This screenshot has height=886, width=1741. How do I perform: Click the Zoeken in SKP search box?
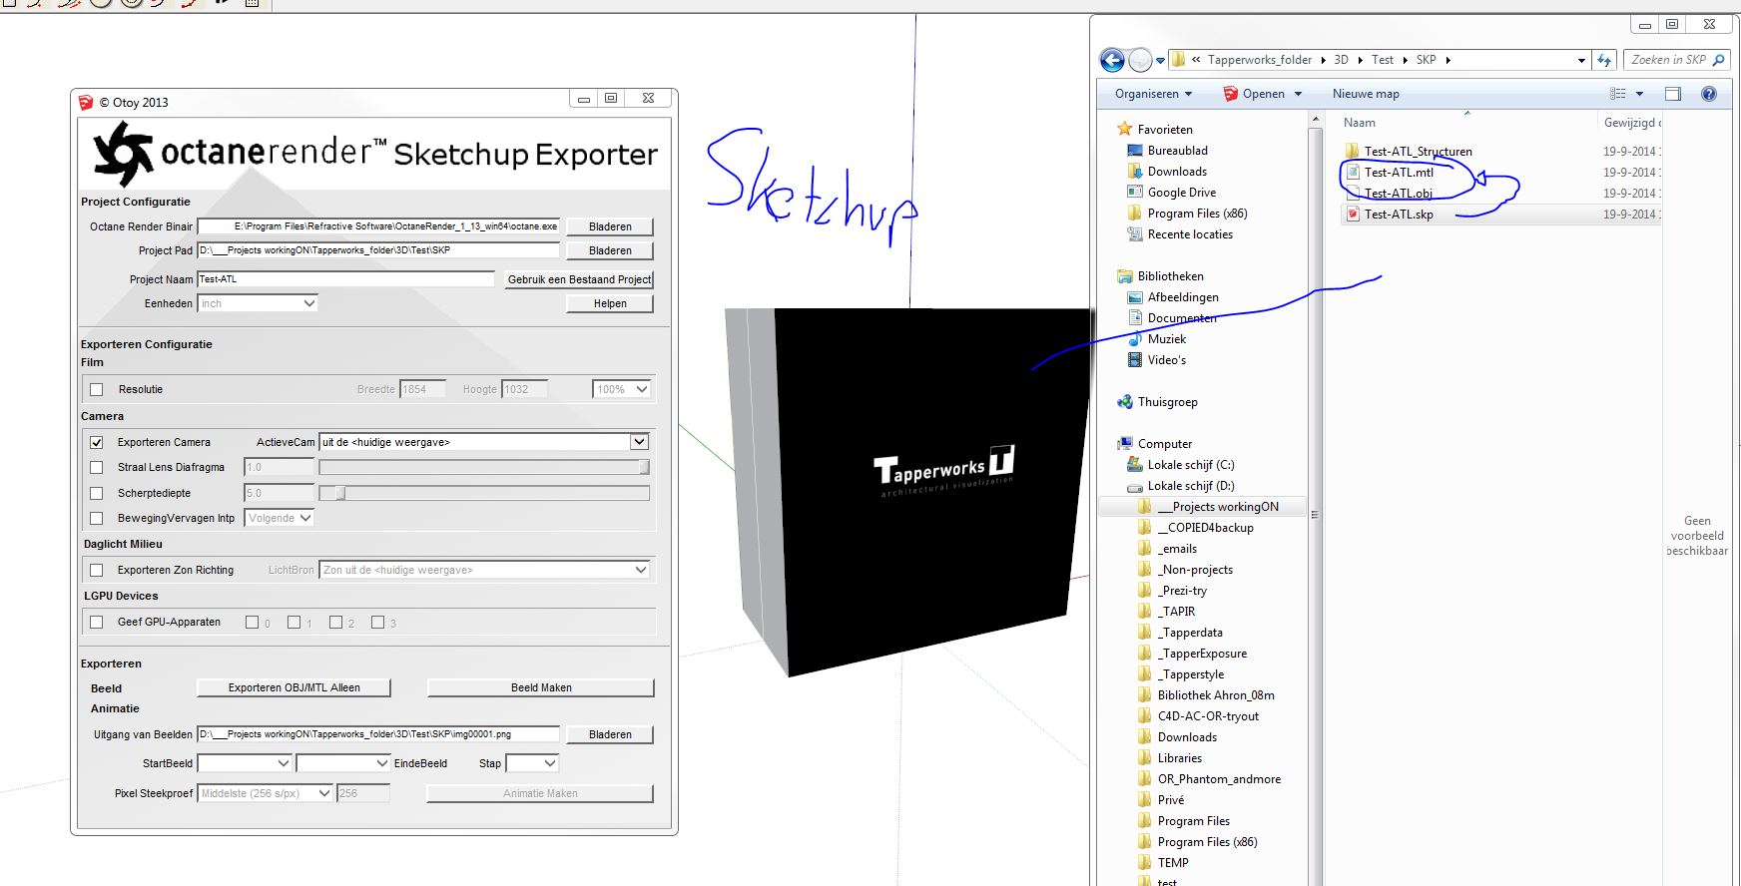[x=1676, y=60]
